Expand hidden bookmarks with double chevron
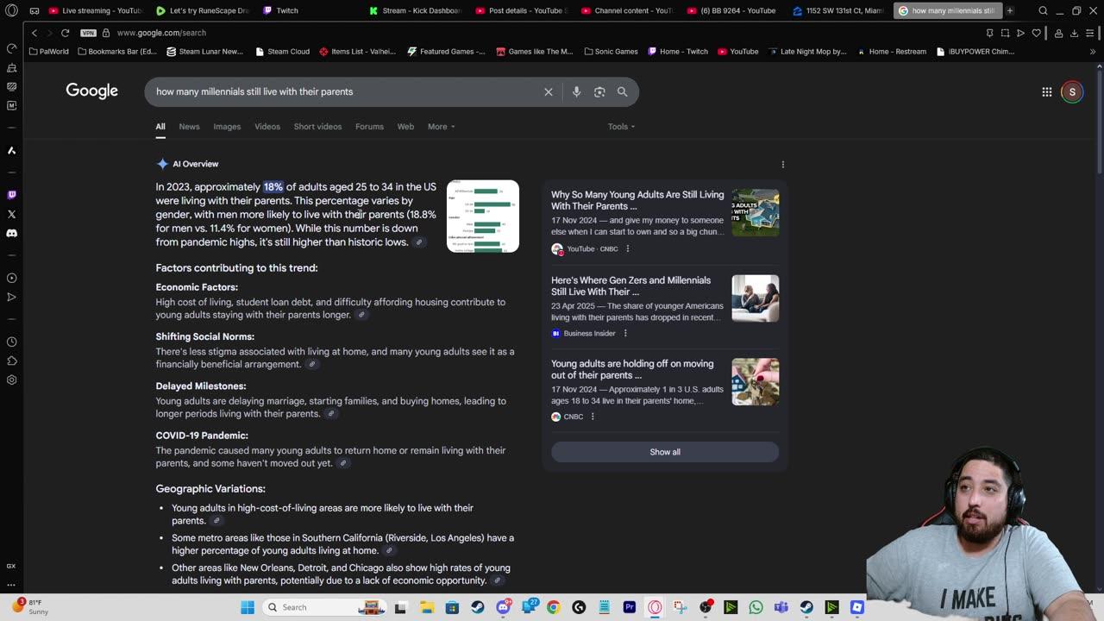Screen dimensions: 1104x621 (1093, 52)
